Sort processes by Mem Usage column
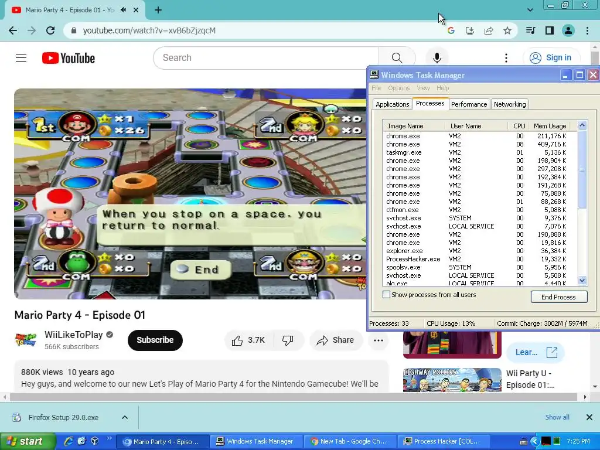Viewport: 600px width, 450px height. tap(550, 126)
